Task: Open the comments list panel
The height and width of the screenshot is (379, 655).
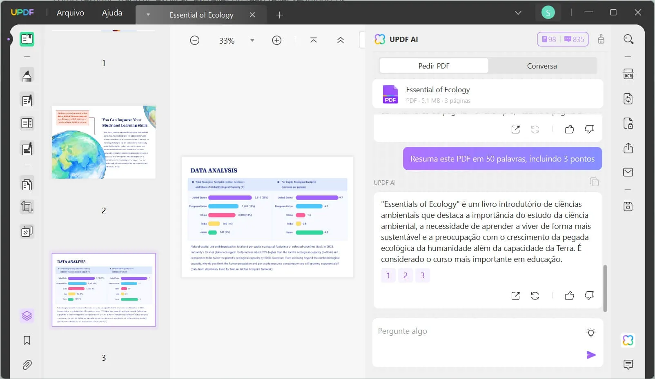Action: coord(628,364)
